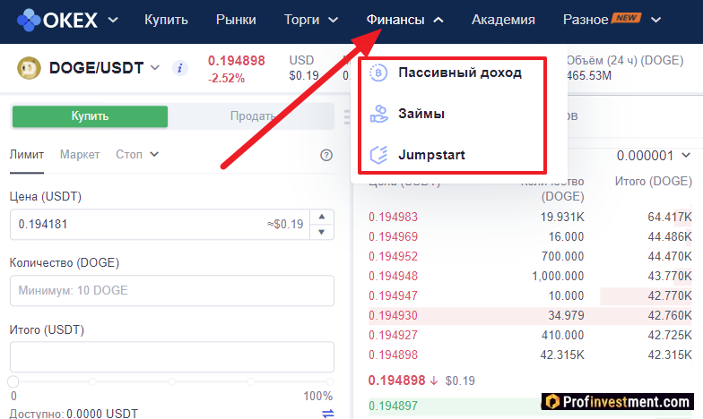
Task: Select the Маркет order tab
Action: [80, 154]
